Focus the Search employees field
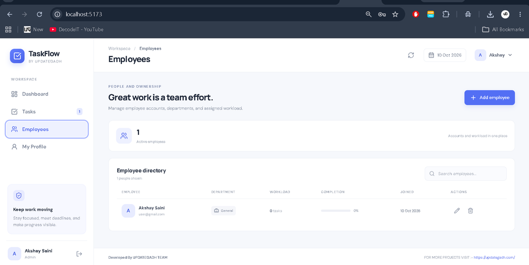The image size is (529, 265). click(x=465, y=174)
